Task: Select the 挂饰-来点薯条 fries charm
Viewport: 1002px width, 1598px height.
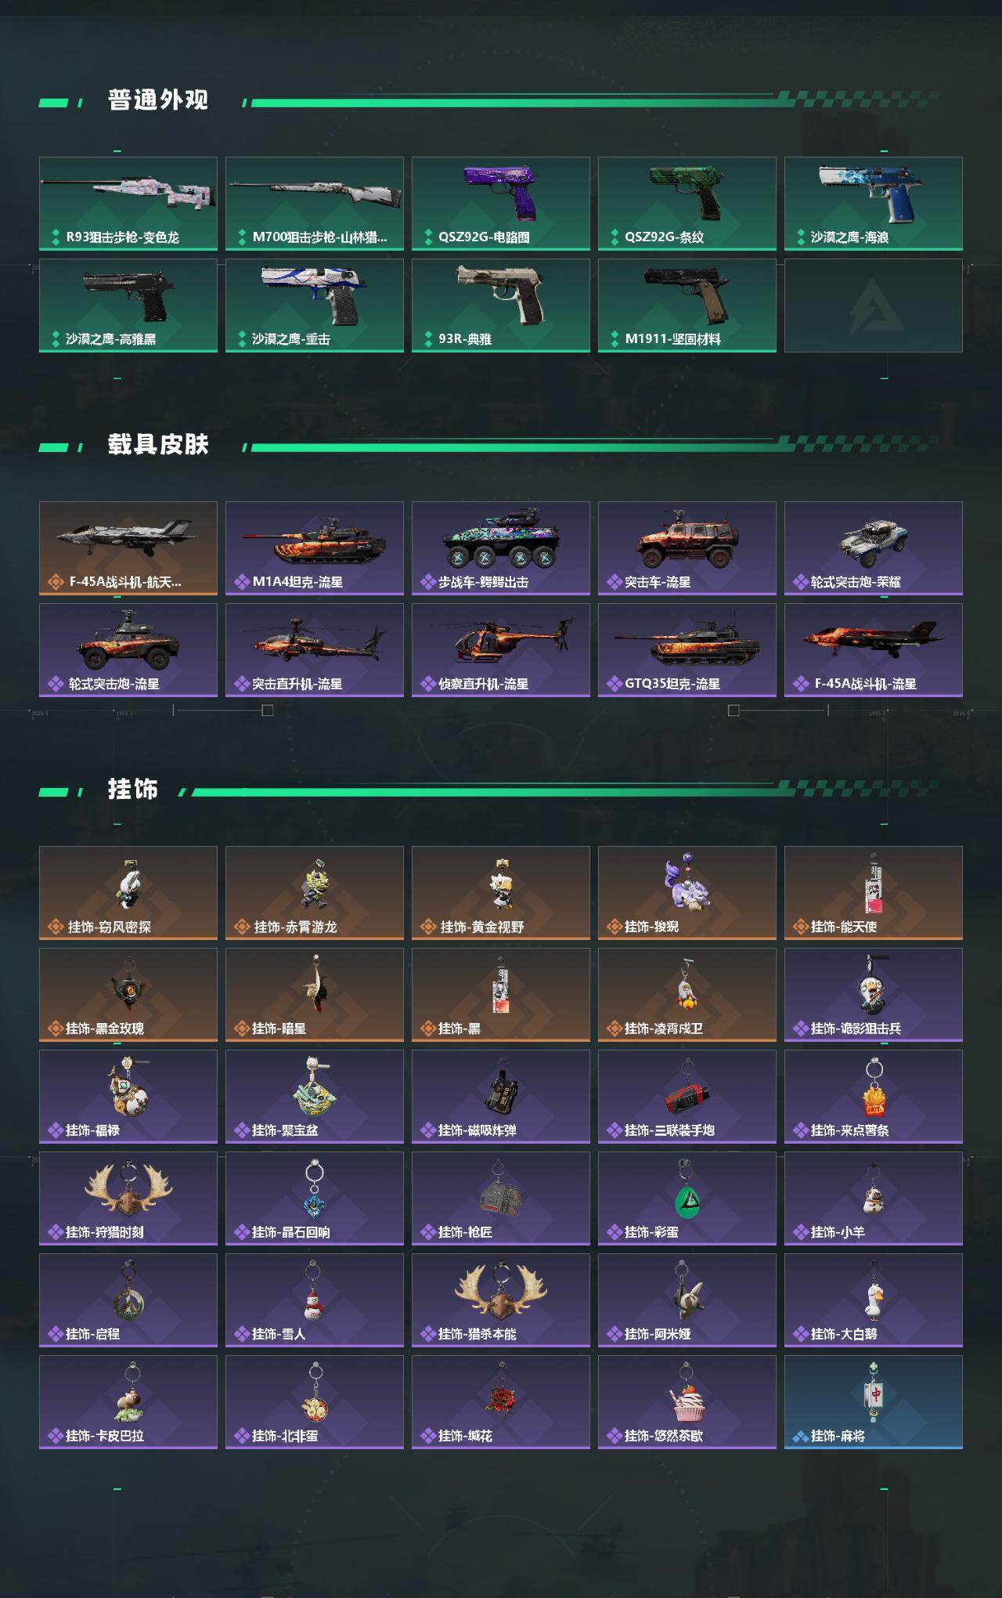Action: click(874, 1097)
